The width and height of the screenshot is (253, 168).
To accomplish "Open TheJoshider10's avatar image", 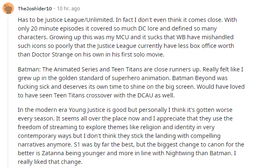I will (x=8, y=8).
